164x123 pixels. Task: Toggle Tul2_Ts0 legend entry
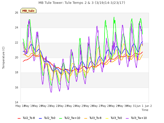click(x=47, y=118)
